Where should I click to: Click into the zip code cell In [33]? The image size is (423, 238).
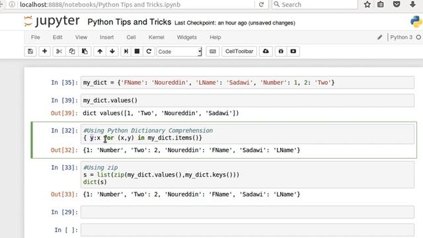247,175
